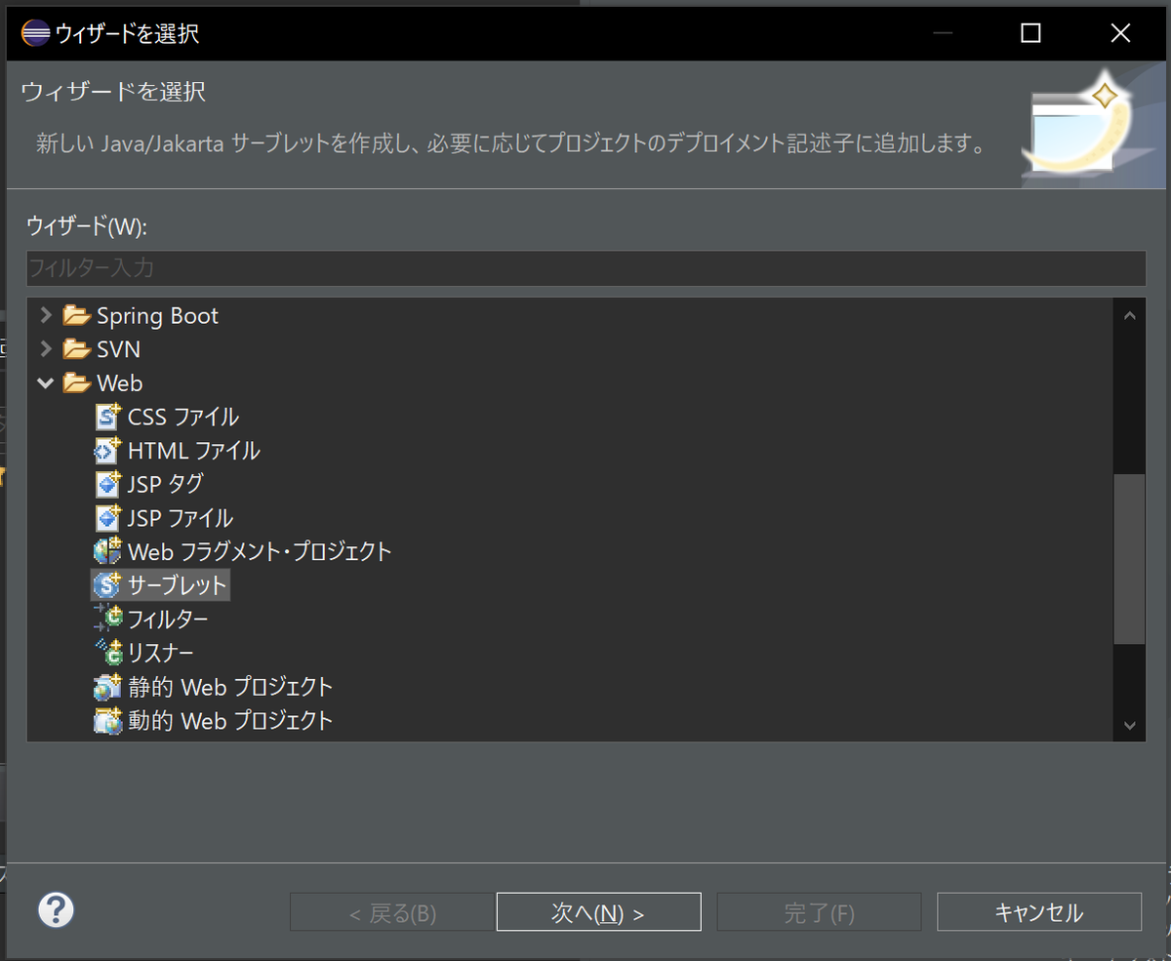
Task: Click the HTML ファイル icon
Action: 107,451
